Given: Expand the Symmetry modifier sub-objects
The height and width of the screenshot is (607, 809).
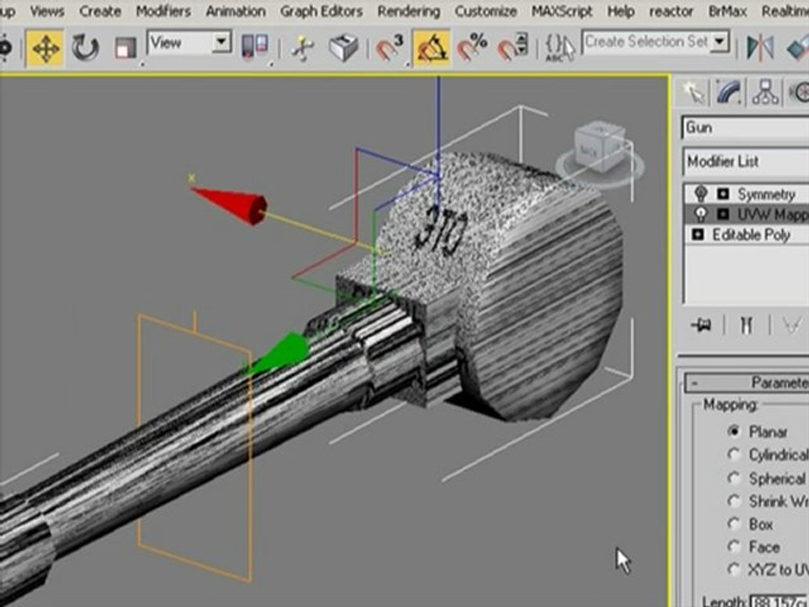Looking at the screenshot, I should coord(723,194).
